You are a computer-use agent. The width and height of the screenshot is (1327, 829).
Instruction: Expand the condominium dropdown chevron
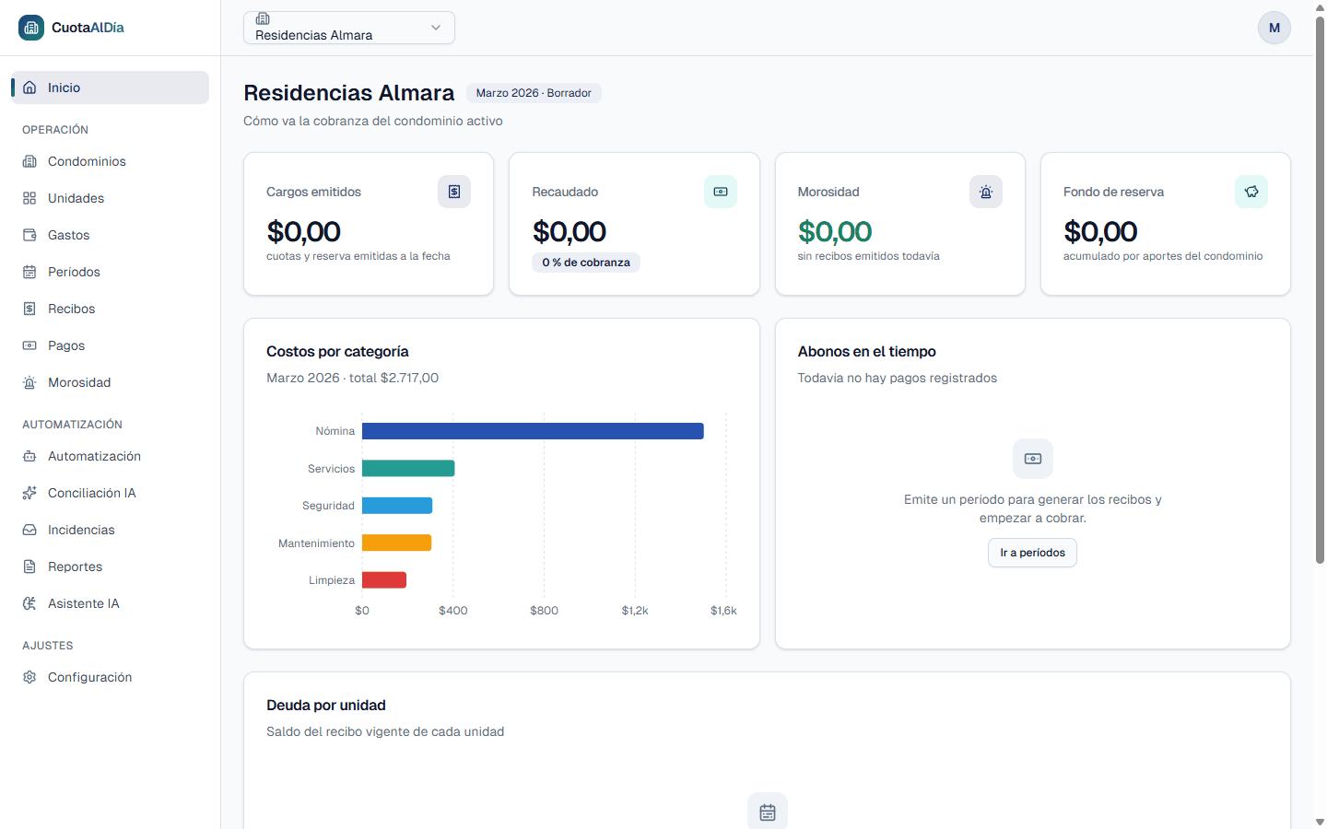coord(436,28)
